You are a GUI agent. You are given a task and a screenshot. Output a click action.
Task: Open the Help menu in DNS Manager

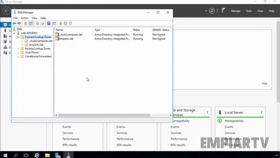[x=43, y=18]
